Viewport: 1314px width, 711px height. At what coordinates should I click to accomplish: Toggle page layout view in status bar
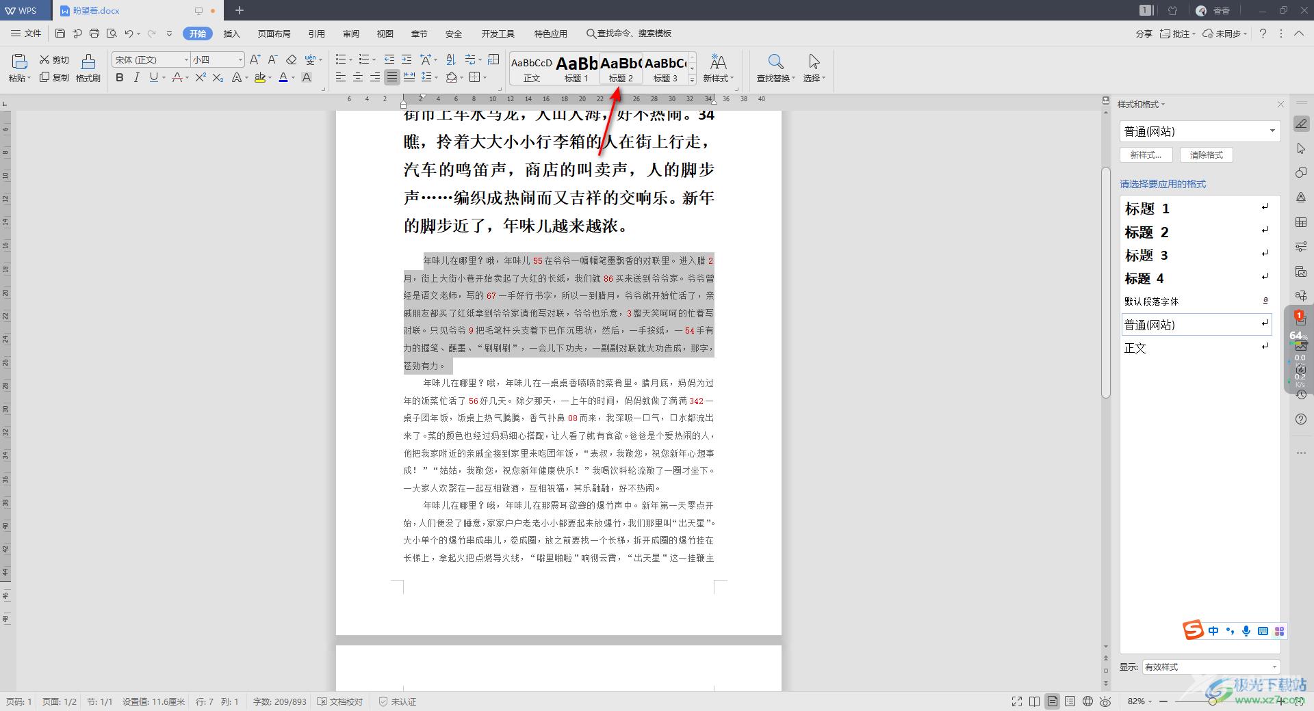[x=1052, y=701]
